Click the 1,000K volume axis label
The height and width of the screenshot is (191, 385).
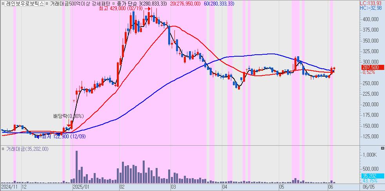[x=370, y=155]
